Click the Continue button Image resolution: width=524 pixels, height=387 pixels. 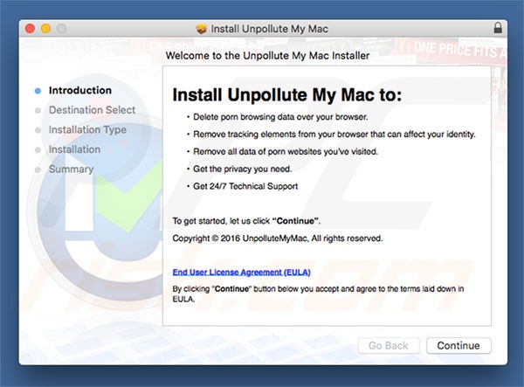458,345
